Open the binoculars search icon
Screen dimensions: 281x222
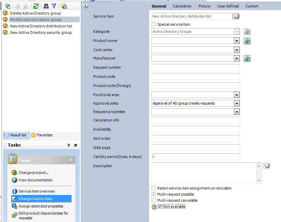click(46, 6)
